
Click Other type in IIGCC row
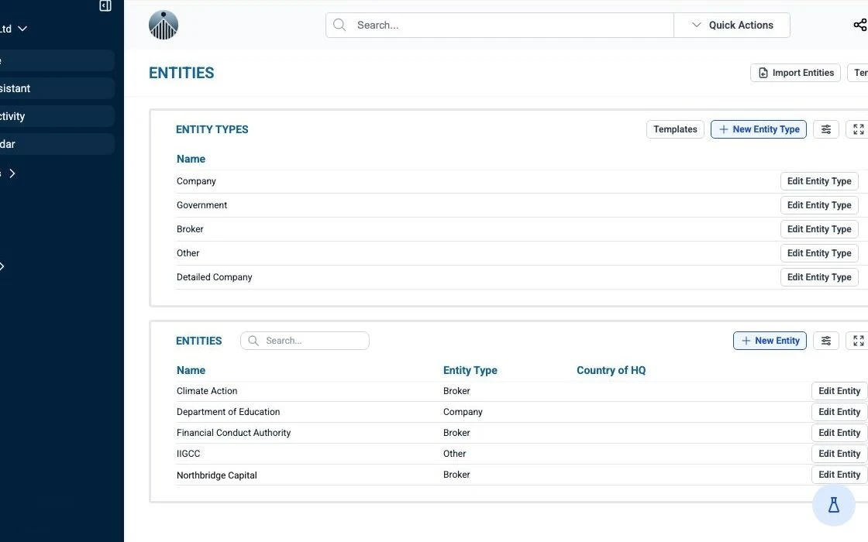point(454,454)
